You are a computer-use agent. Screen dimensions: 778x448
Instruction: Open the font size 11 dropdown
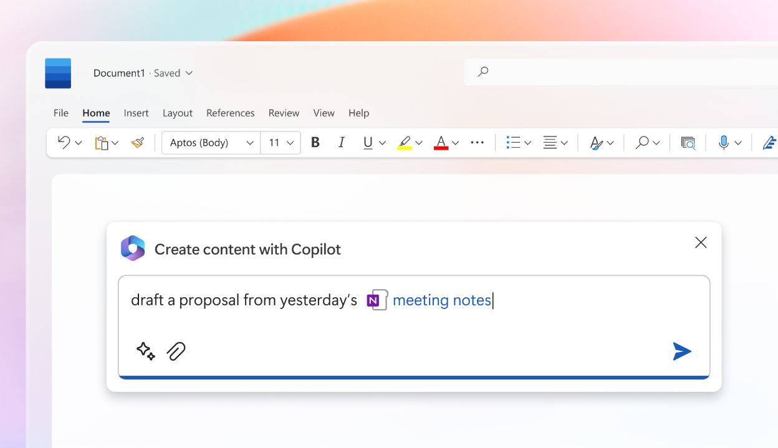[x=281, y=143]
